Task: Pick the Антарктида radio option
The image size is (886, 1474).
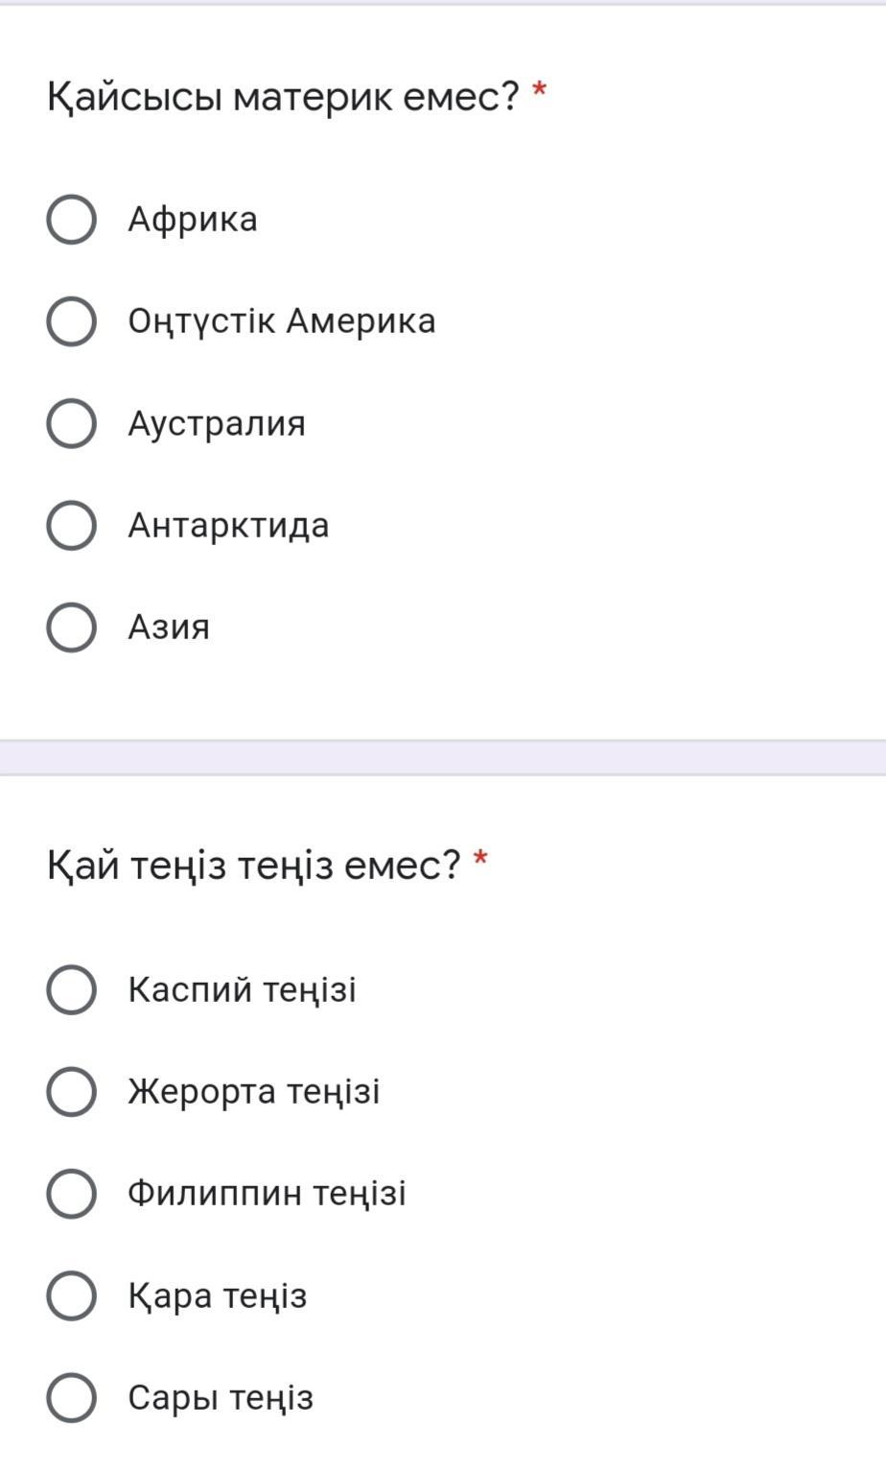Action: tap(71, 526)
